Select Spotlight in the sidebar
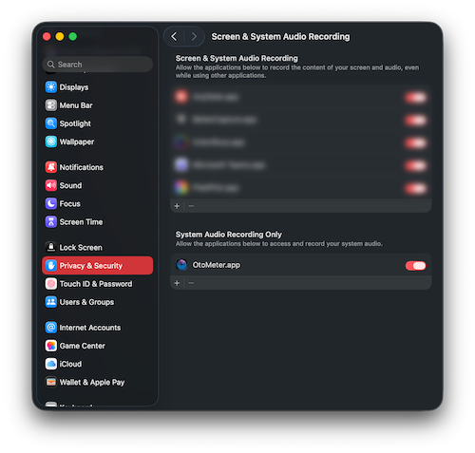The width and height of the screenshot is (475, 453). click(x=98, y=123)
